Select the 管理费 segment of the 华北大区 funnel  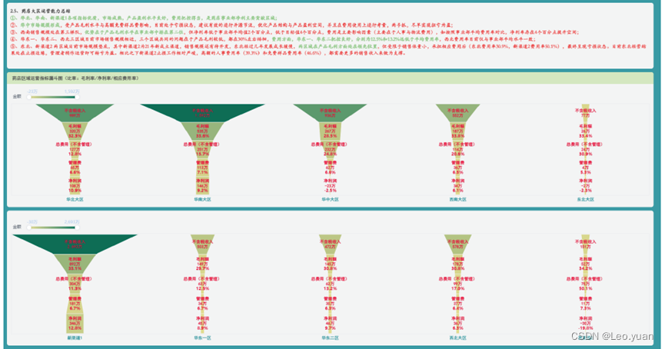pos(75,168)
